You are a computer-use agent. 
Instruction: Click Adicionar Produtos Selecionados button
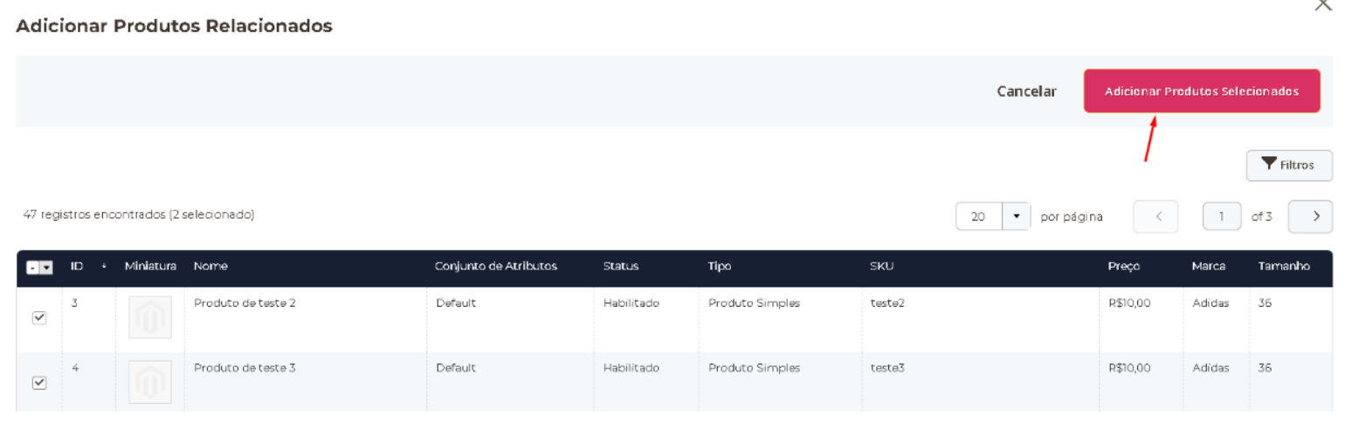pos(1201,92)
